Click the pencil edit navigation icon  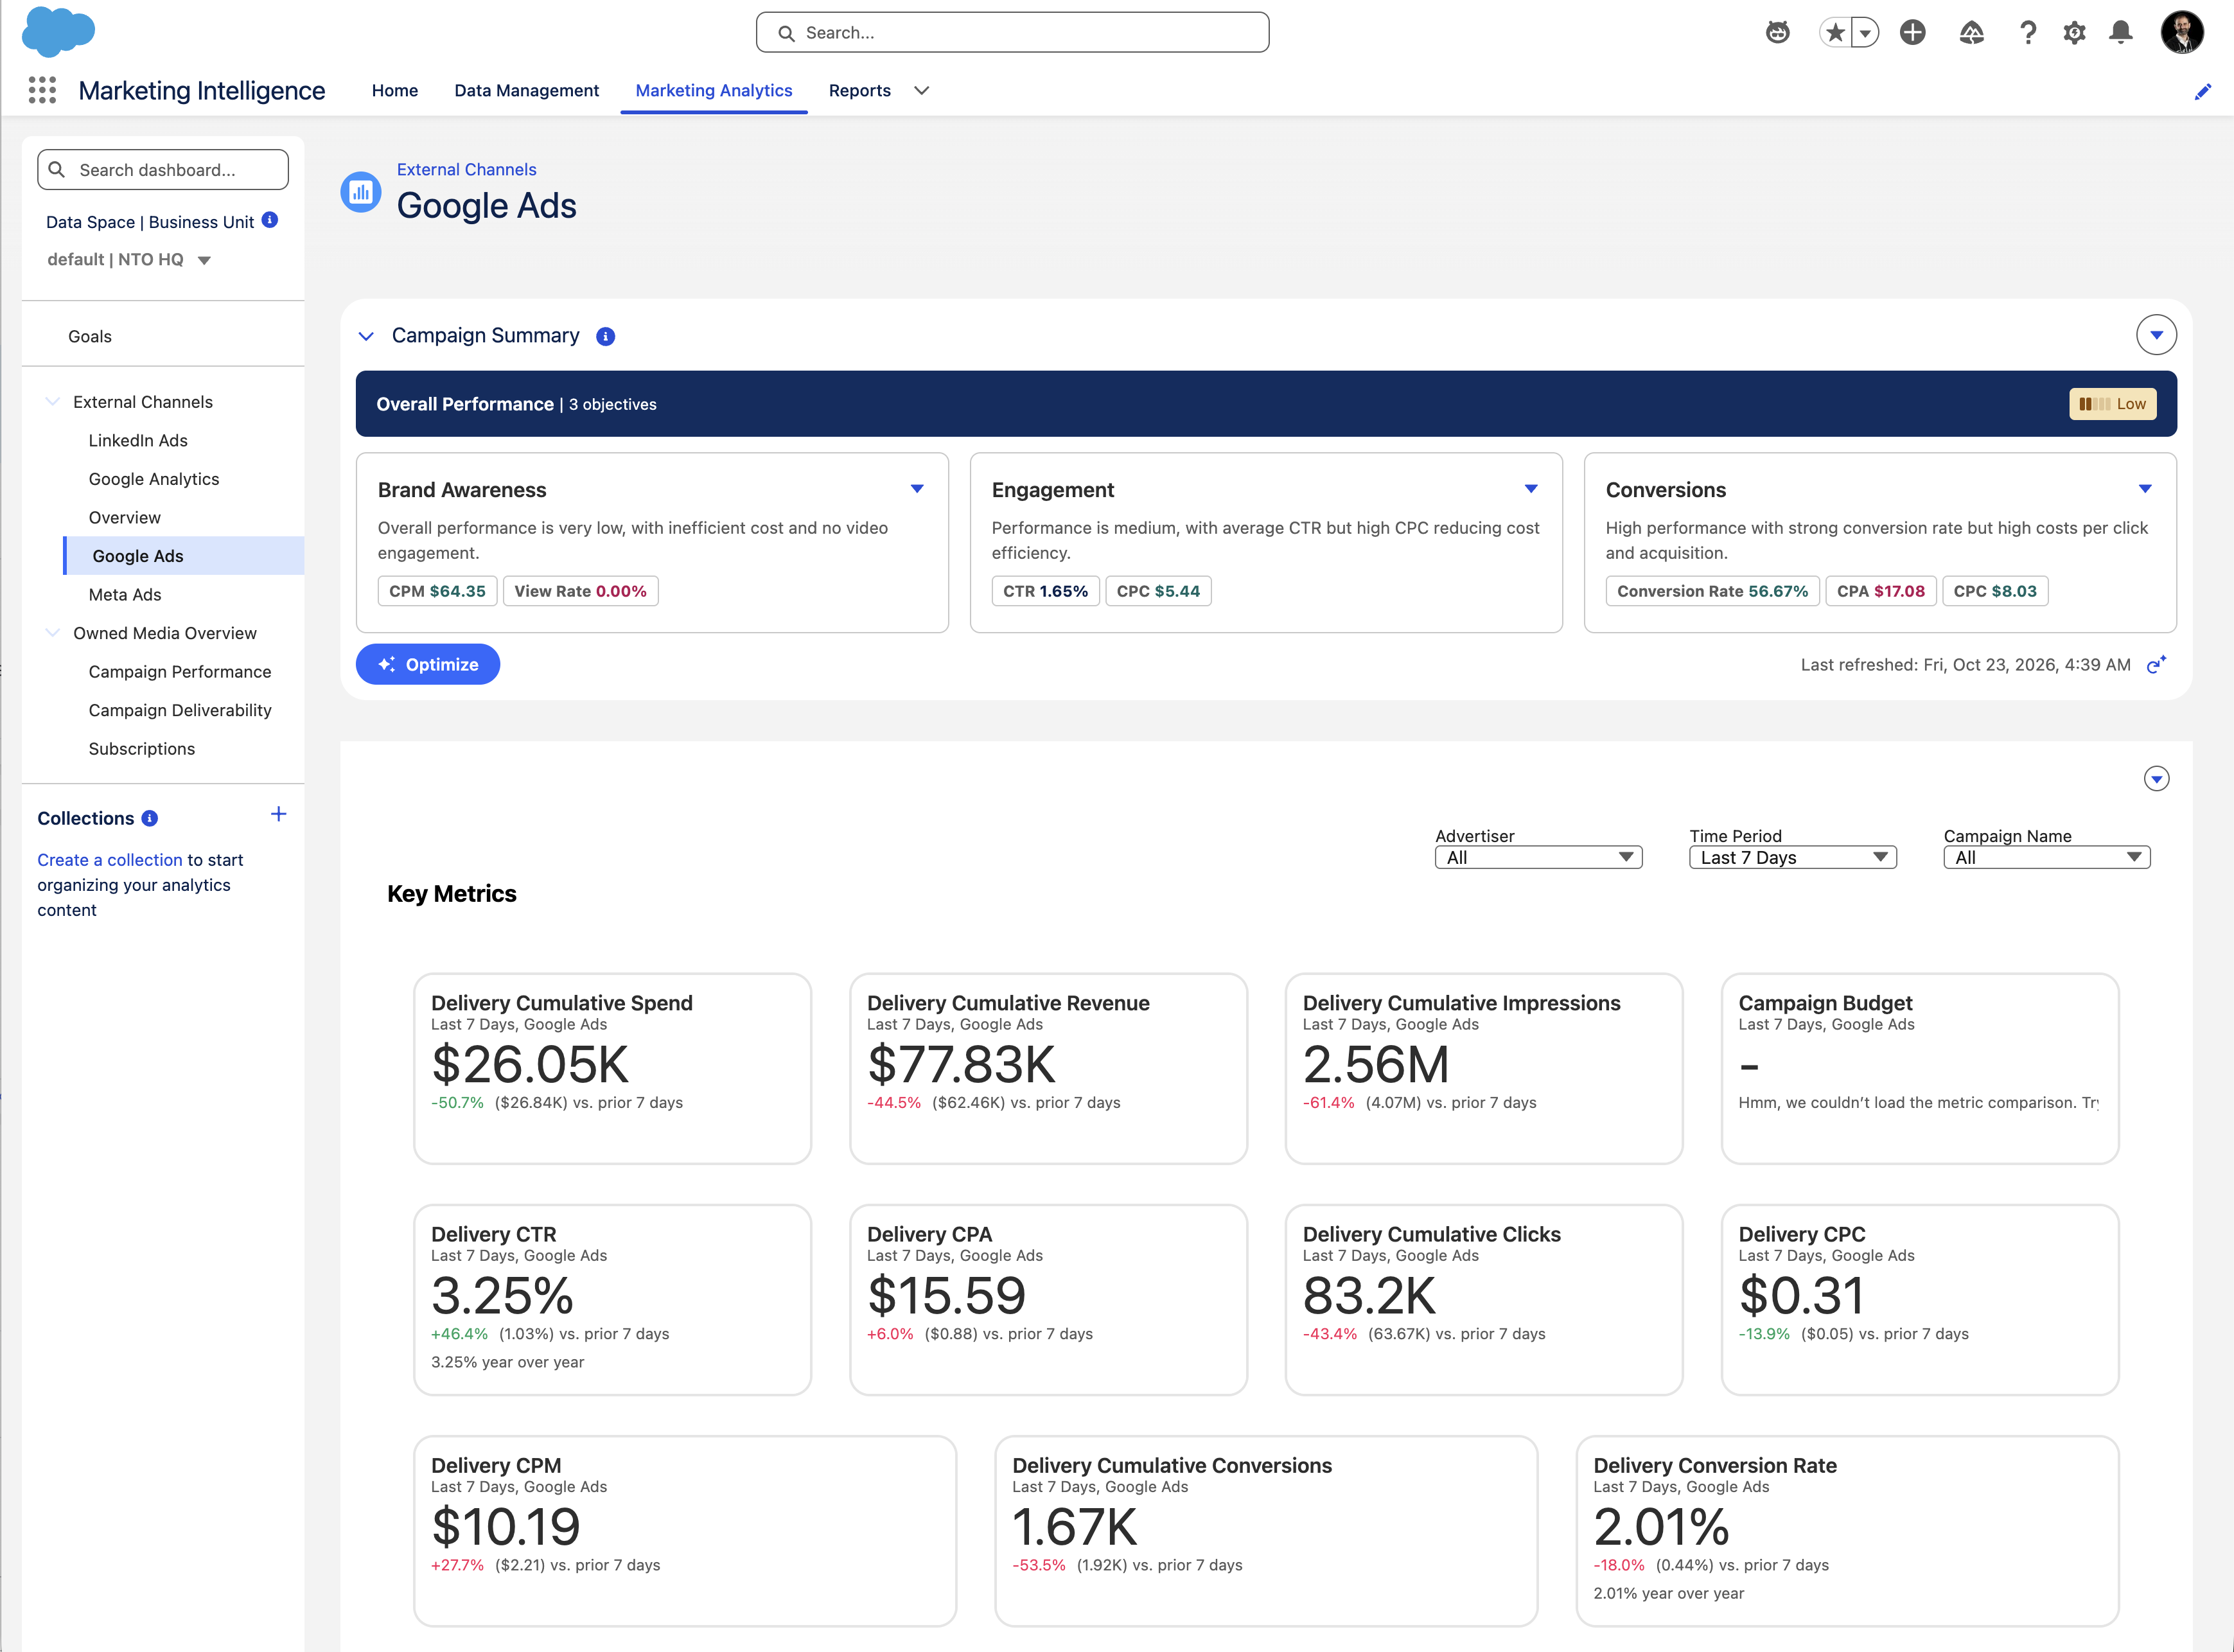pyautogui.click(x=2202, y=91)
